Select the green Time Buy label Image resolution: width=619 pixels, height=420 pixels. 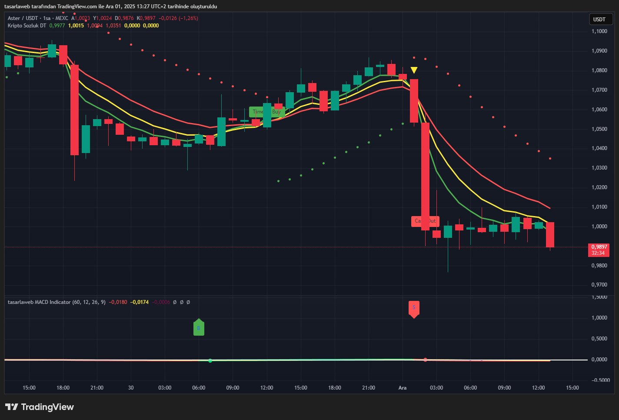tap(266, 112)
